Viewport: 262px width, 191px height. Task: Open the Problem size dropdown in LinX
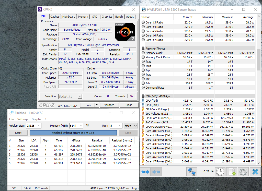(39, 126)
